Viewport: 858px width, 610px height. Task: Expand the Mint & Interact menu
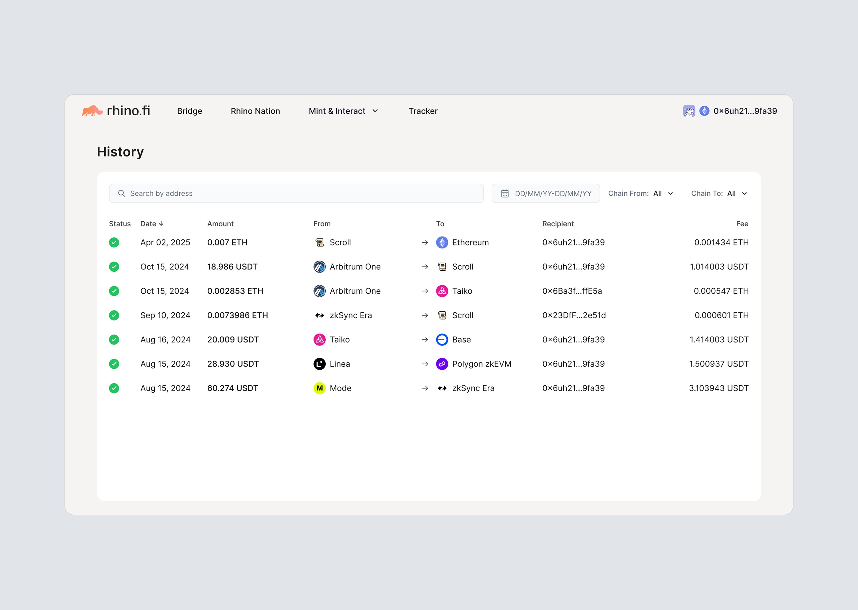[x=343, y=111]
